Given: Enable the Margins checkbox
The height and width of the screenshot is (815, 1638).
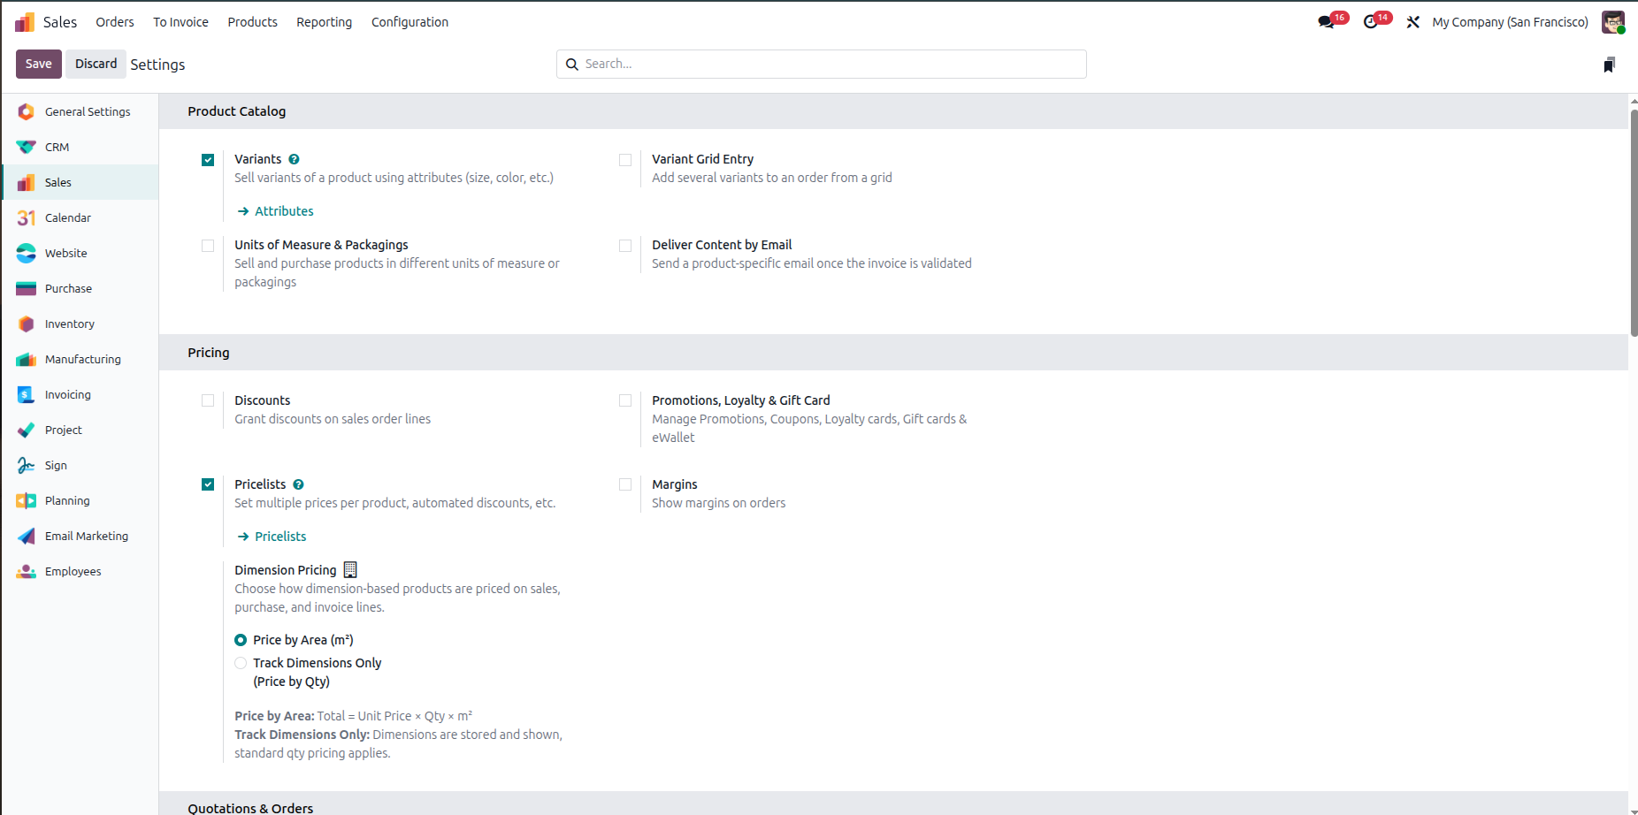Looking at the screenshot, I should [x=625, y=484].
